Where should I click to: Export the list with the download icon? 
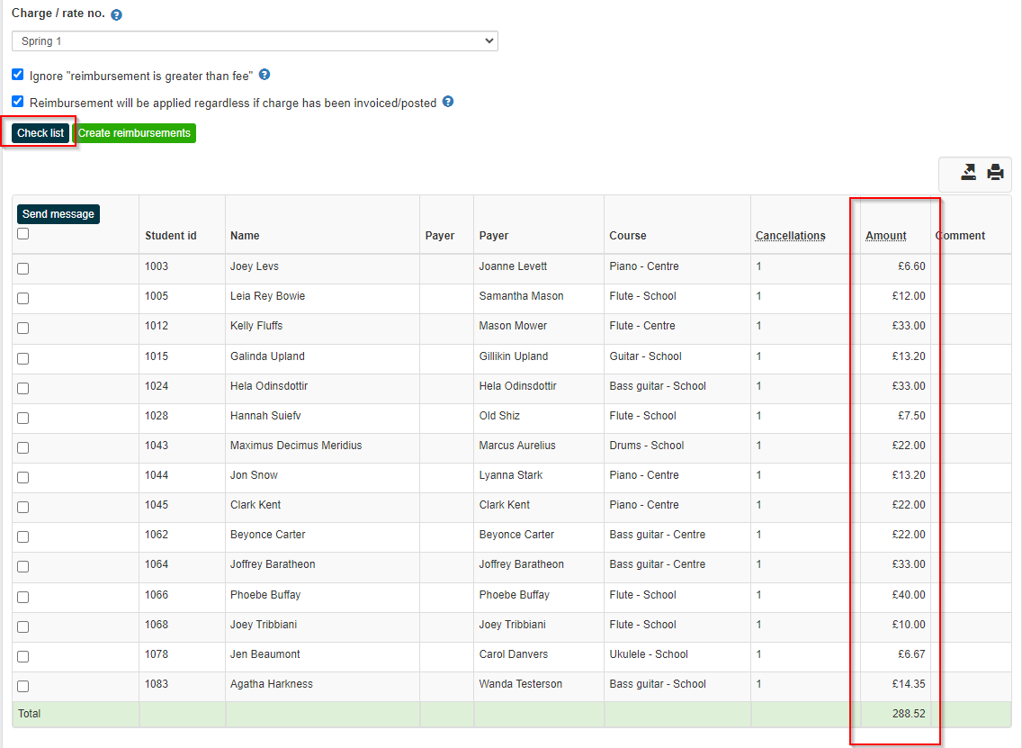[x=969, y=172]
